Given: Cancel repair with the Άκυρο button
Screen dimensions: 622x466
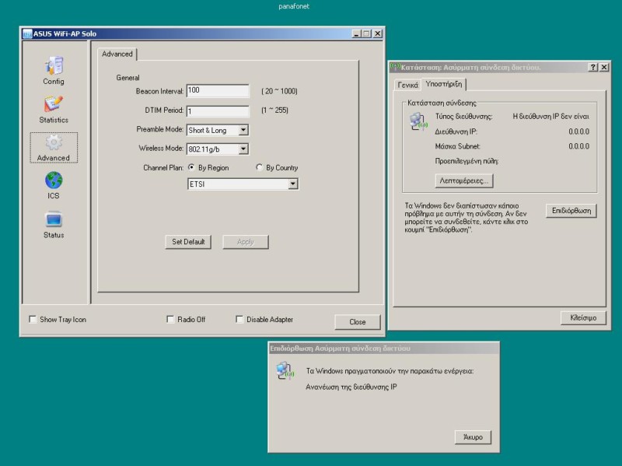Looking at the screenshot, I should click(x=473, y=437).
